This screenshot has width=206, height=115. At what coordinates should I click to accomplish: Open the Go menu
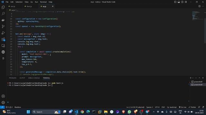pos(32,2)
